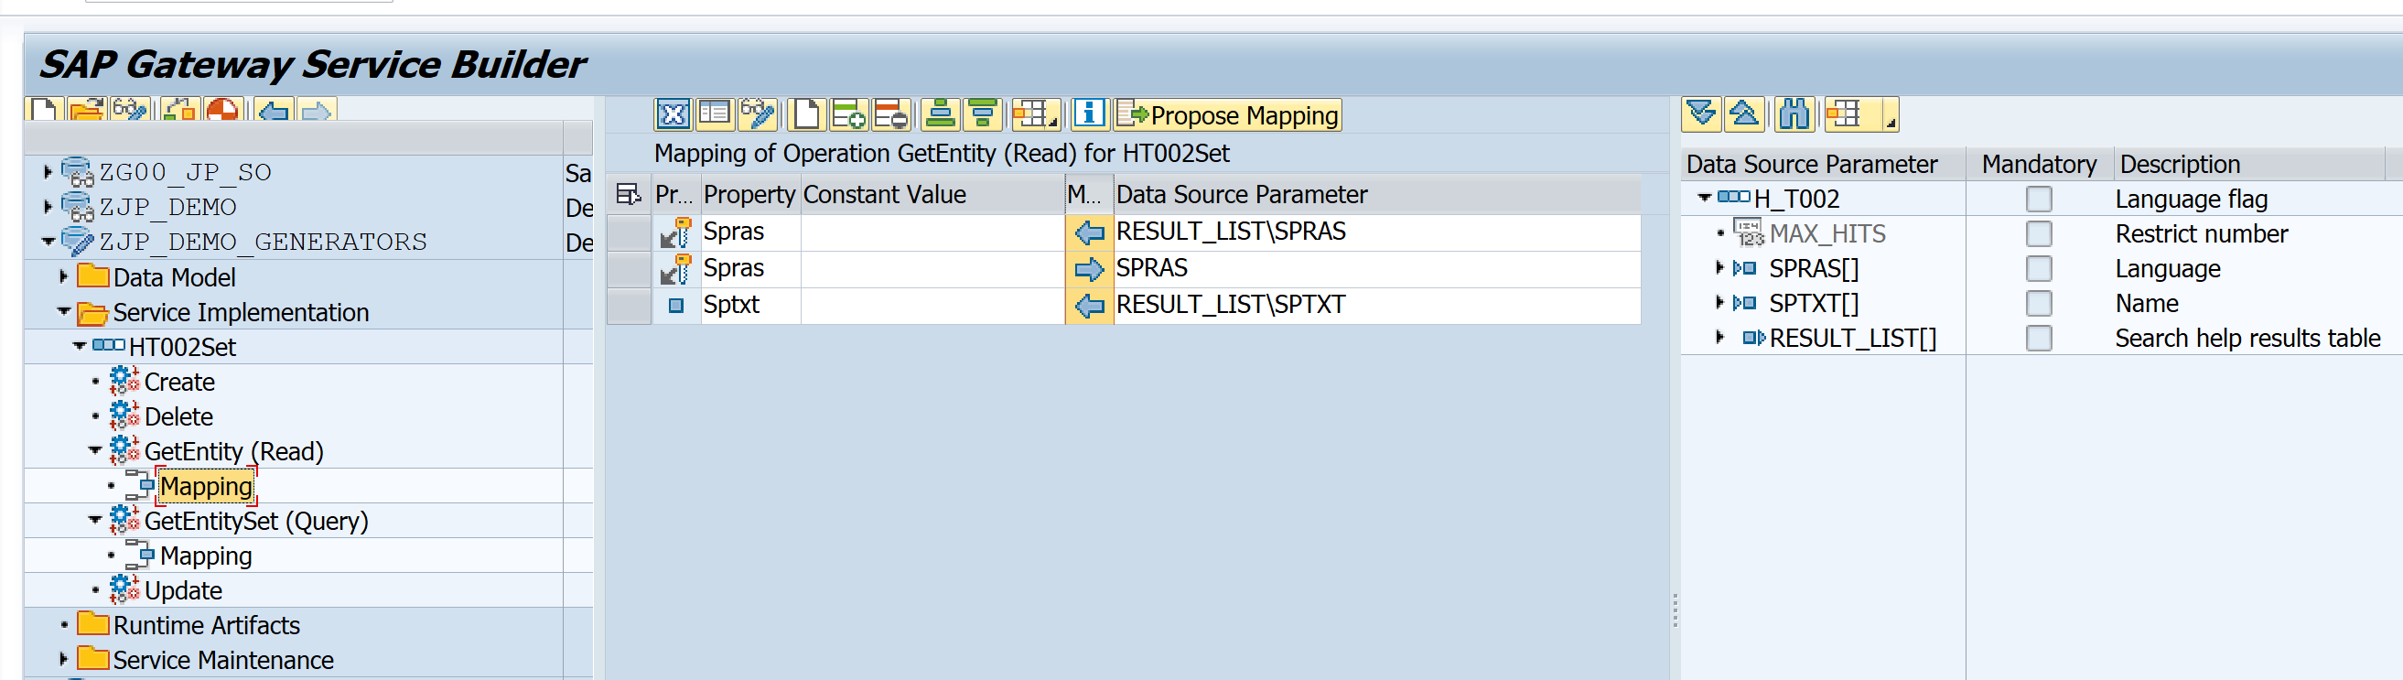Screen dimensions: 2403x680
Task: Click the Find binoculars icon
Action: (x=1794, y=114)
